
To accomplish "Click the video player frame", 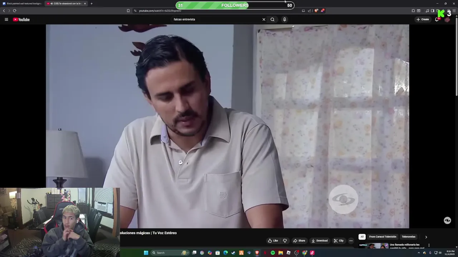I will [x=227, y=126].
